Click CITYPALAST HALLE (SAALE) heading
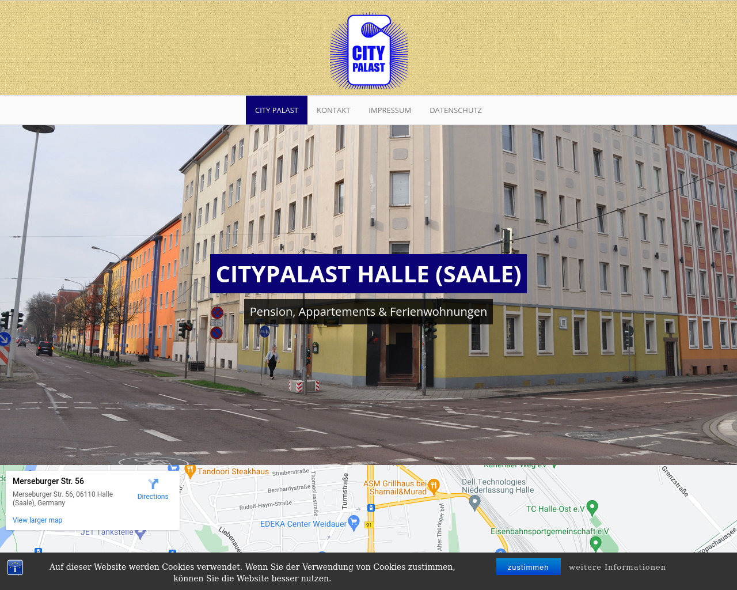 [368, 274]
